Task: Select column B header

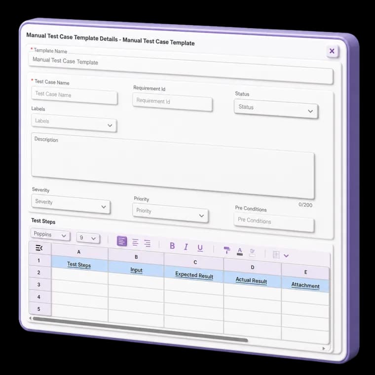Action: point(136,257)
